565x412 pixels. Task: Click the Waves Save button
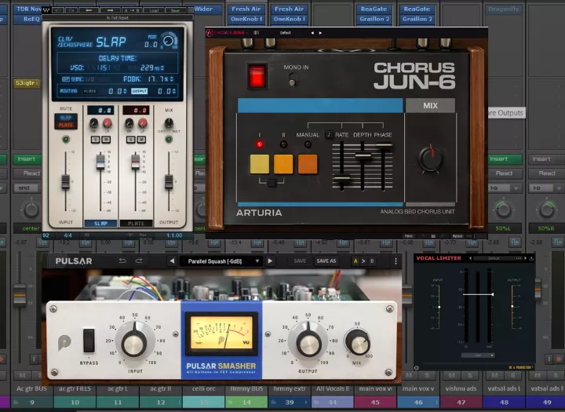tap(175, 10)
